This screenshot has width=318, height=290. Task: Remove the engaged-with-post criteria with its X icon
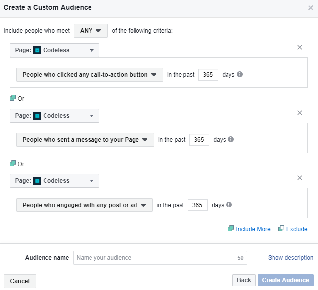coord(299,178)
